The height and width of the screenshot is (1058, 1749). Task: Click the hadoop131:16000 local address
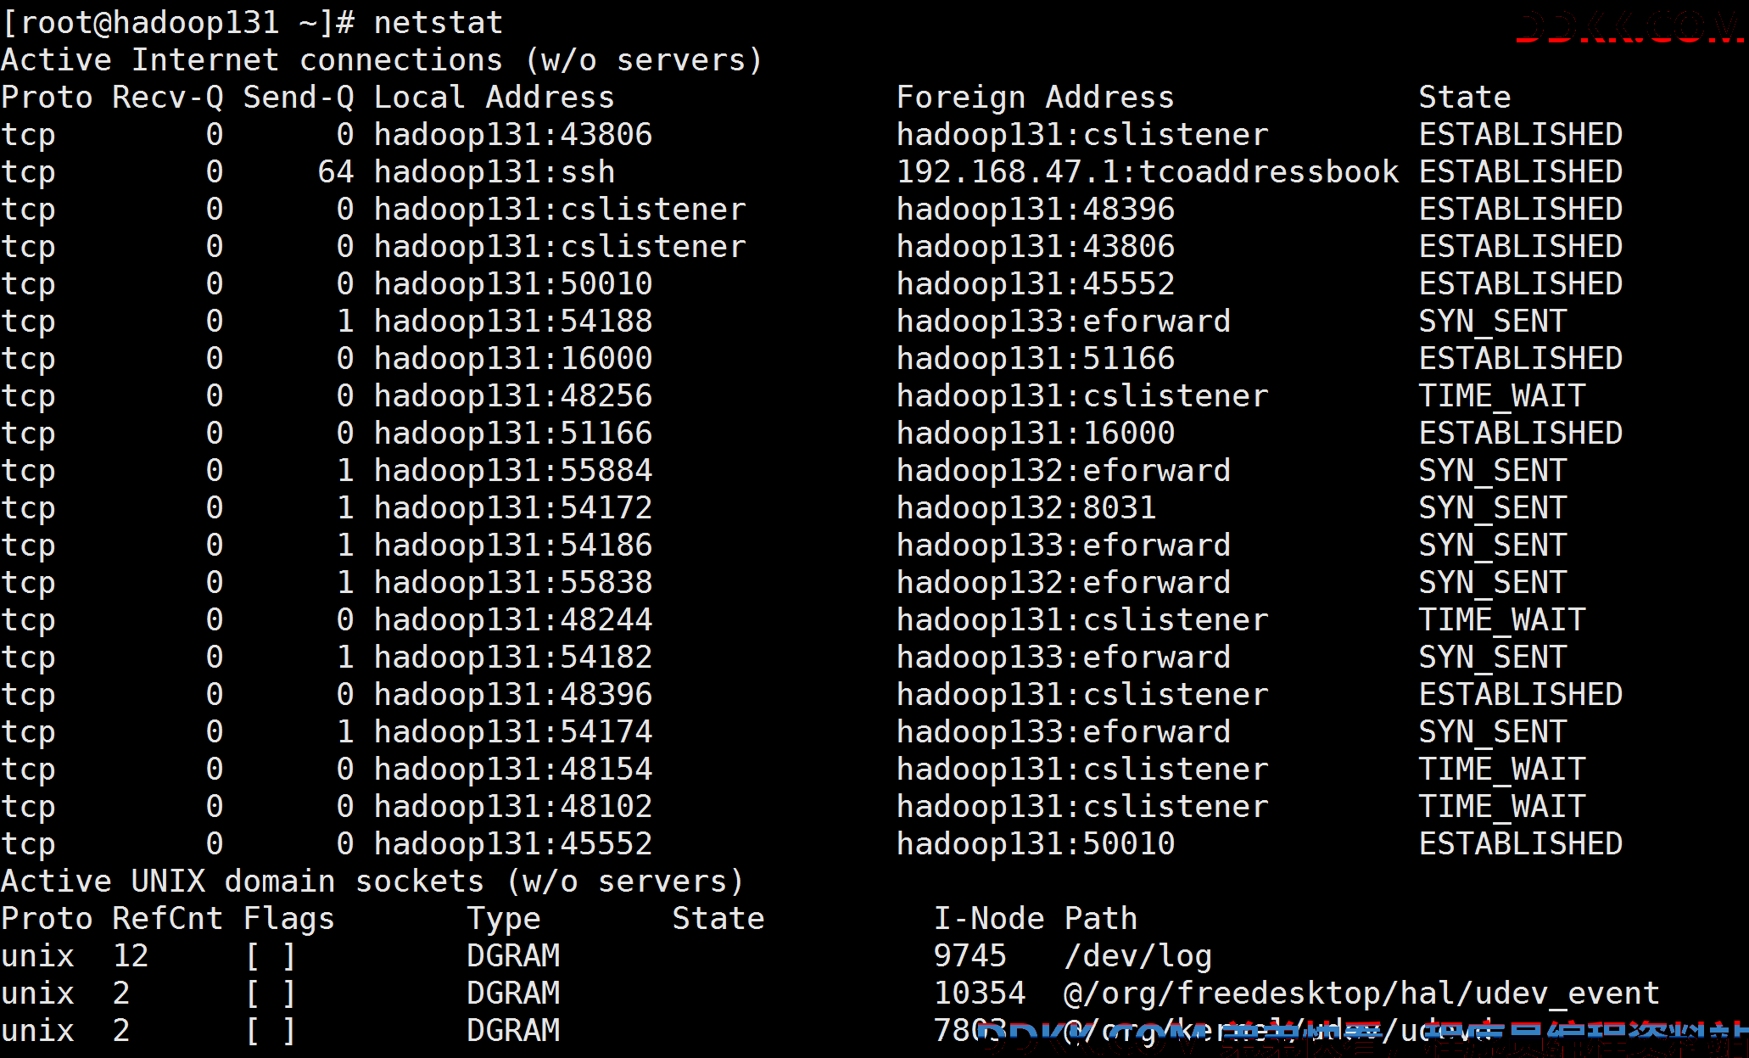coord(513,359)
